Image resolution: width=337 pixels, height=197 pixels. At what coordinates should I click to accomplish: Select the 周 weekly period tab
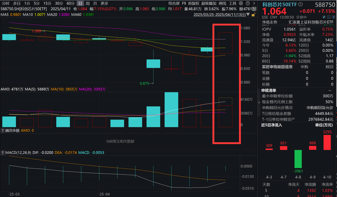pos(88,3)
